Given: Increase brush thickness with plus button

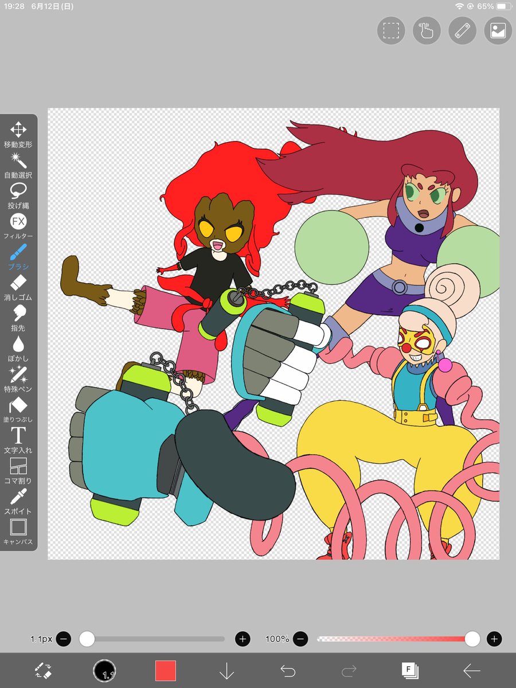Looking at the screenshot, I should click(243, 639).
